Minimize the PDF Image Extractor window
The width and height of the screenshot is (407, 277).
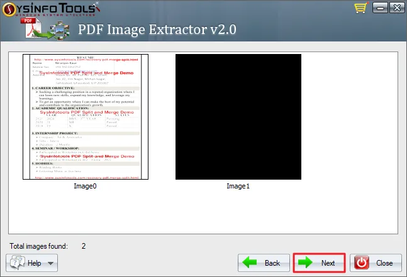click(x=380, y=8)
